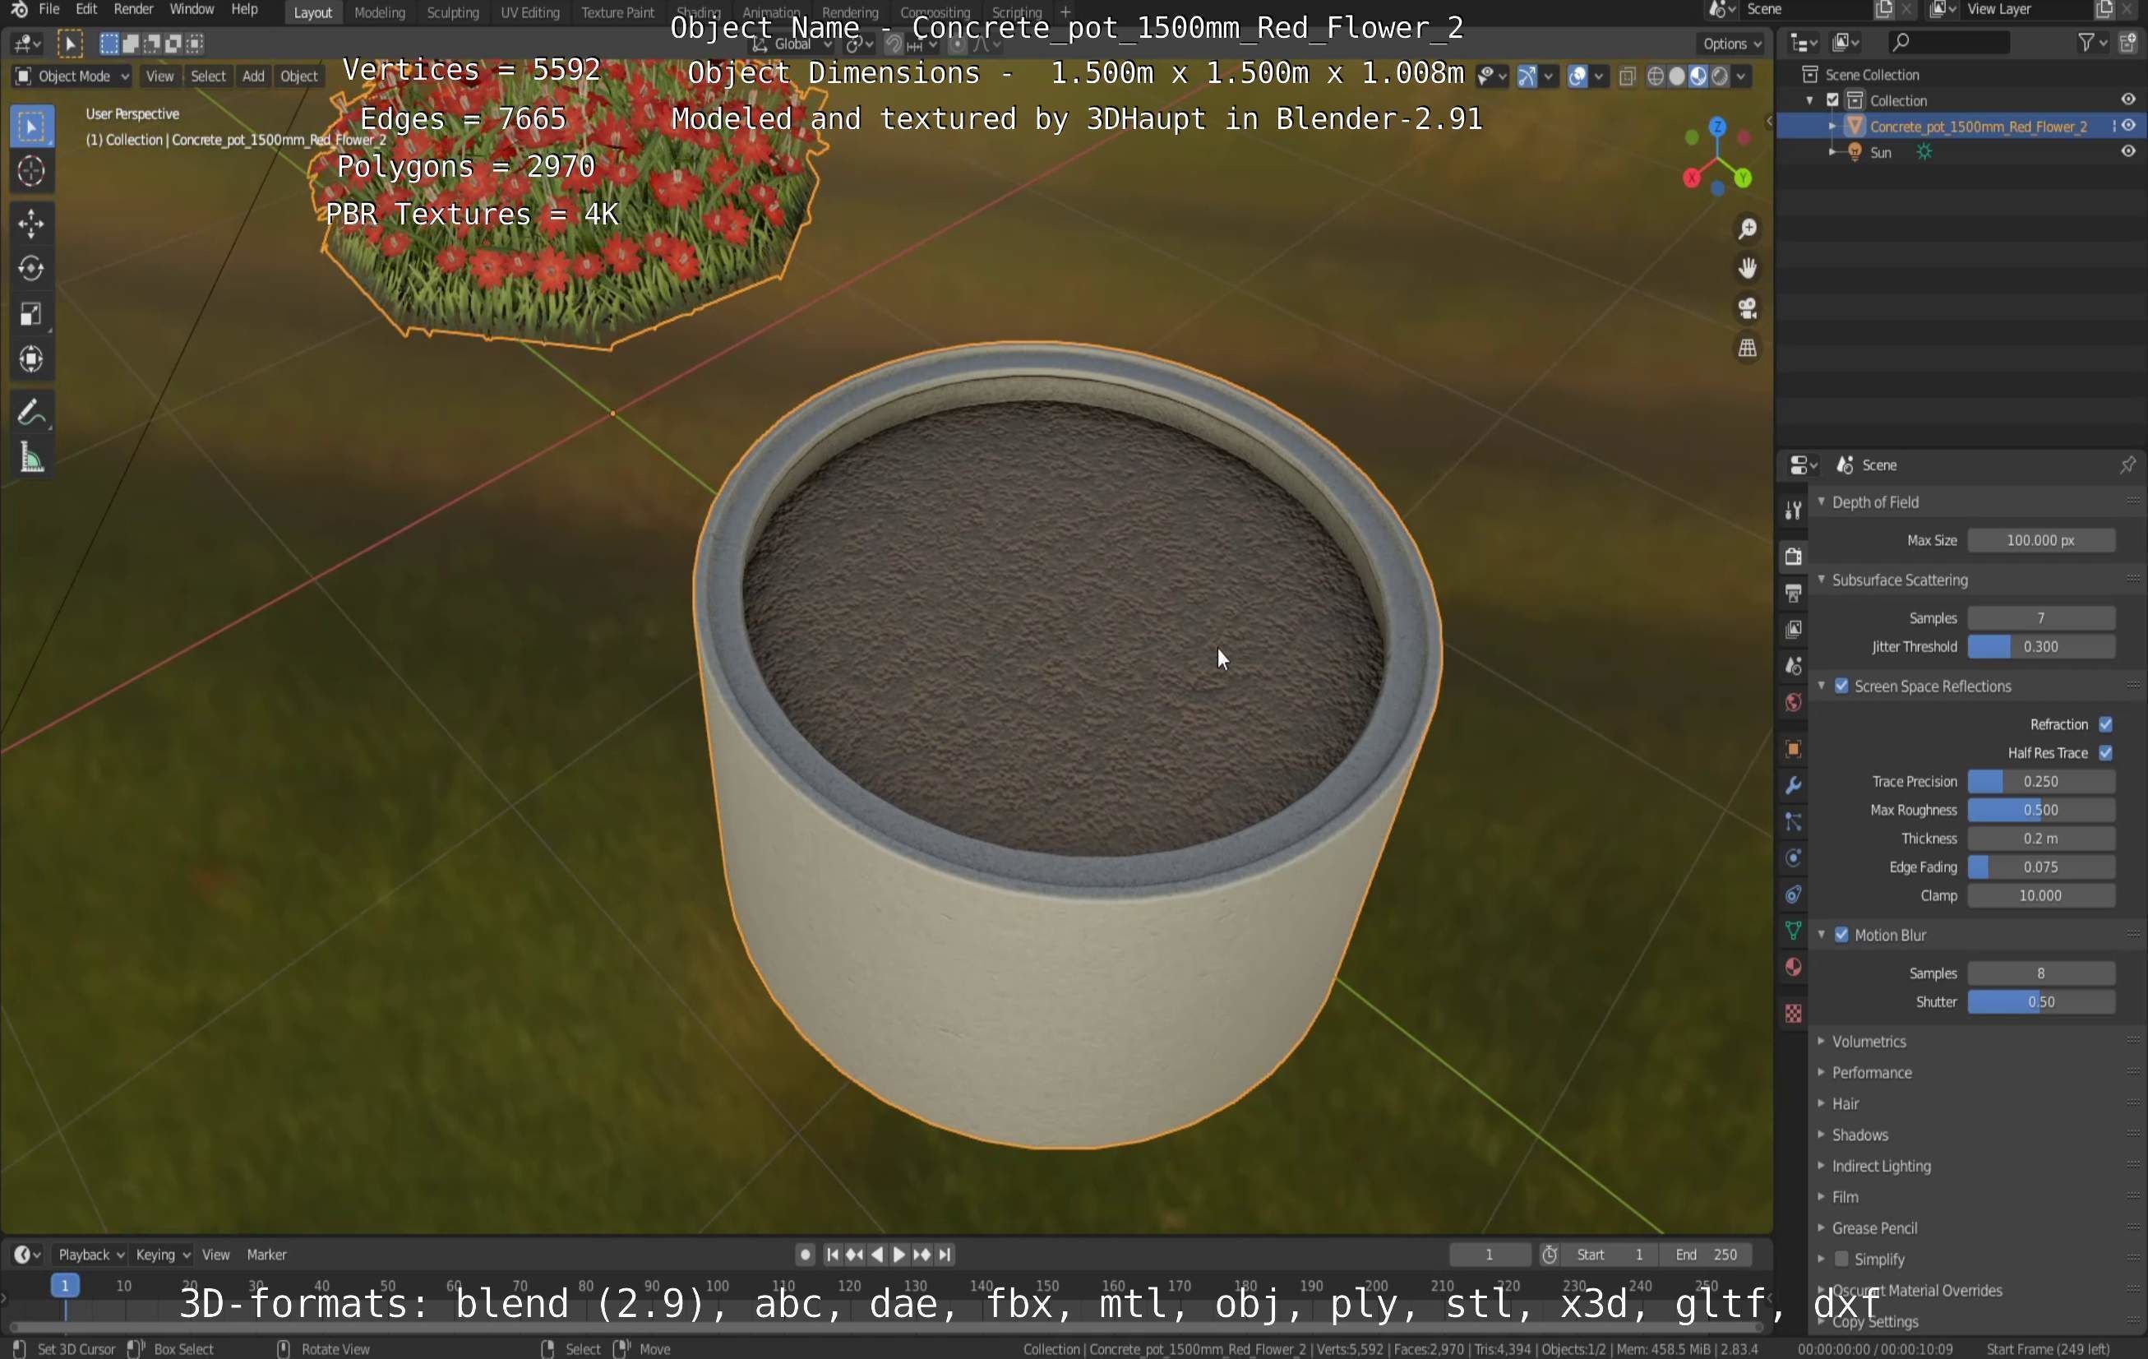The width and height of the screenshot is (2148, 1359).
Task: Toggle the Refraction checkbox
Action: [2105, 724]
